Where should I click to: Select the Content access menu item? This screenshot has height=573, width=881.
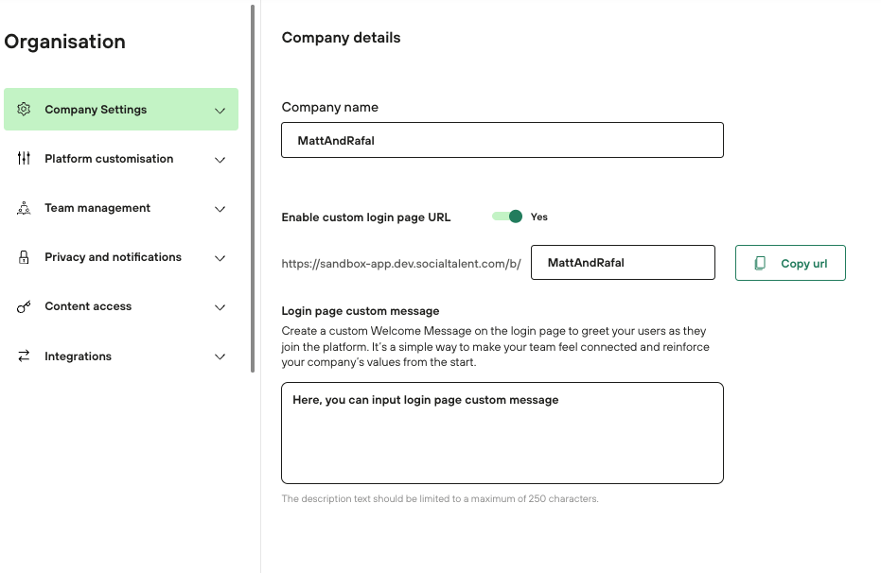click(x=88, y=306)
